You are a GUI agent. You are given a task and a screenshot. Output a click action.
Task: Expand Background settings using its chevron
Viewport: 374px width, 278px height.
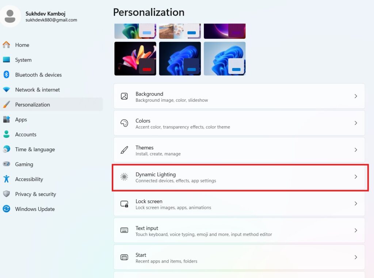pos(356,96)
